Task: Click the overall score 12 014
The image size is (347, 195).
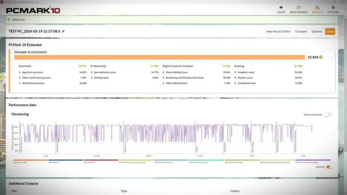Action: click(313, 57)
